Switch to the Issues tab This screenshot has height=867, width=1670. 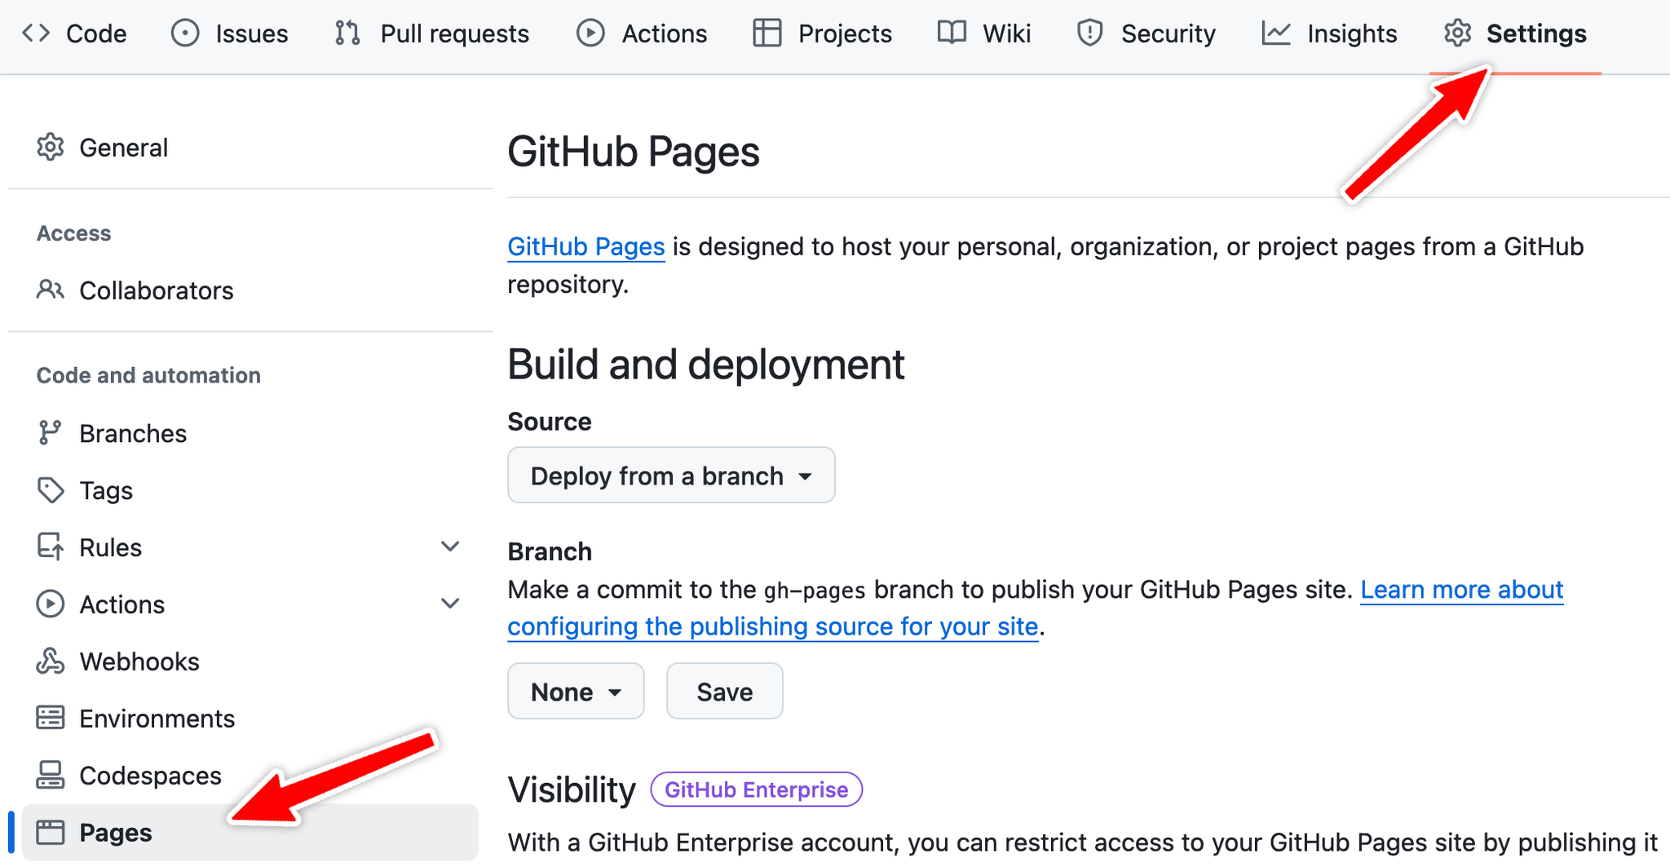[230, 33]
